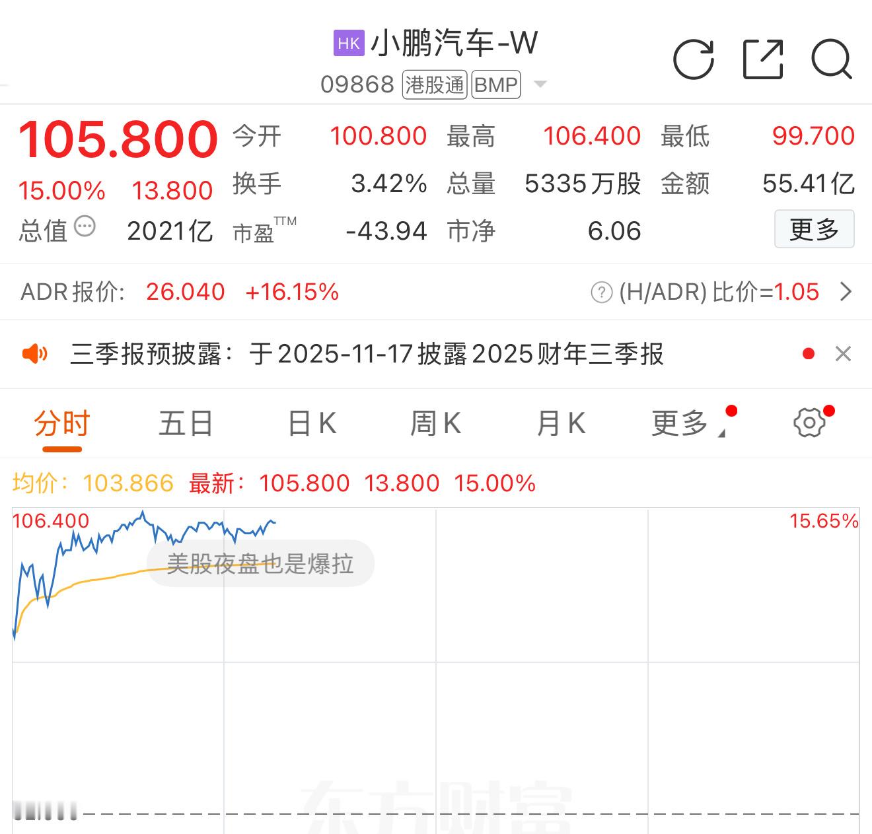Switch to the 五日 tab

[186, 423]
